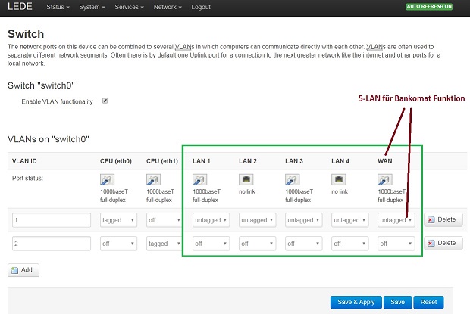Click the LEDE brand link
This screenshot has width=470, height=314.
point(20,6)
